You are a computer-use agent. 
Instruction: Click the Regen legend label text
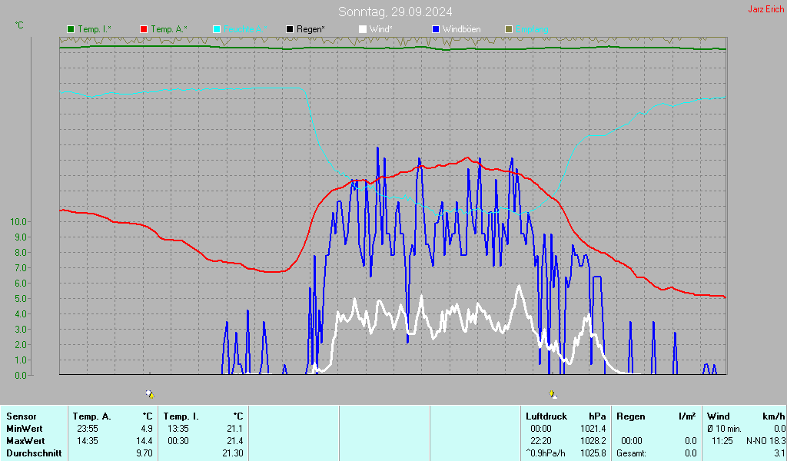tap(310, 29)
